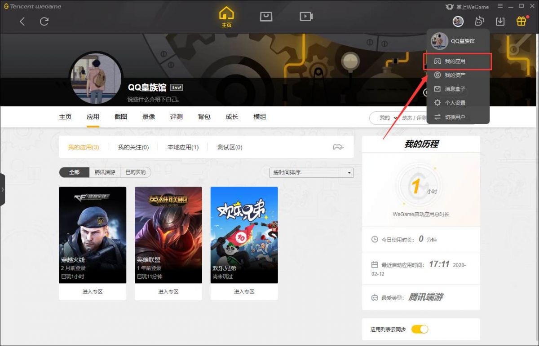Select 测试区(0) sub-tab

230,147
